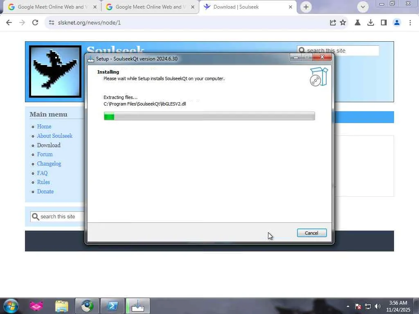Screen dimensions: 419x314
Task: Close the SoulseekQt setup dialog
Action: [x=322, y=57]
